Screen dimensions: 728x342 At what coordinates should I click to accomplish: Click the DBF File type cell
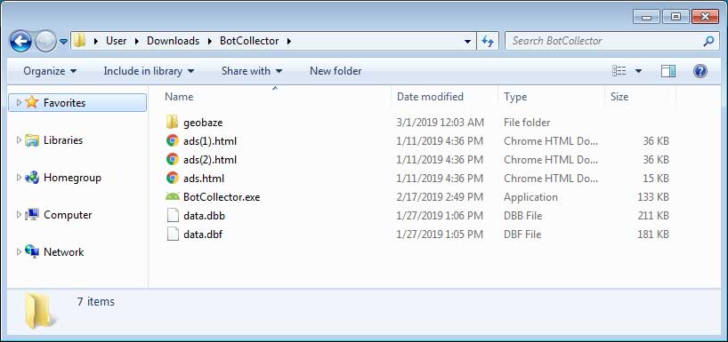(522, 235)
